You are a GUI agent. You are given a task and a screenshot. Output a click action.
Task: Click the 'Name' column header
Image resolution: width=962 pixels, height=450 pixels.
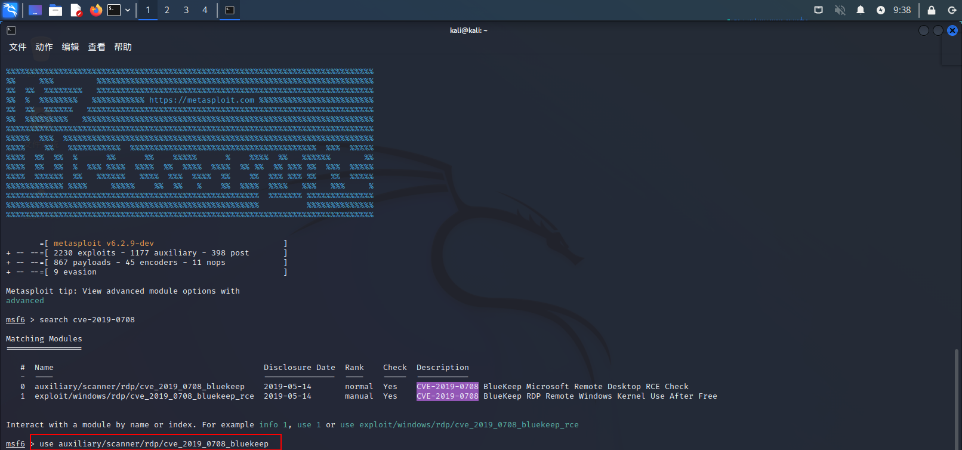pos(44,368)
